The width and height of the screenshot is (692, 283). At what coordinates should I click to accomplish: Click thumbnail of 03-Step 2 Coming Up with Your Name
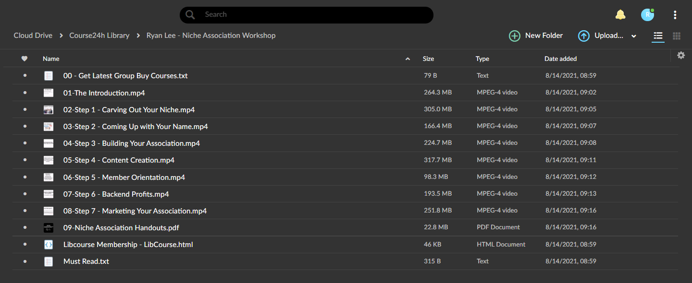coord(49,127)
